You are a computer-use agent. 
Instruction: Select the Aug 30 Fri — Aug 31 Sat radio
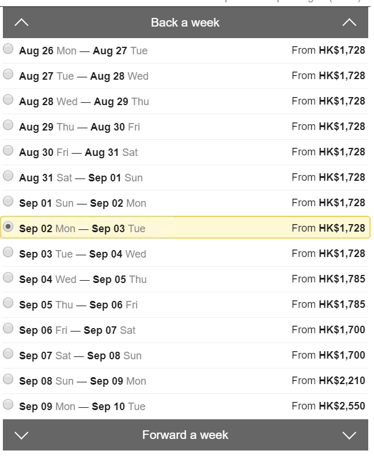[8, 150]
